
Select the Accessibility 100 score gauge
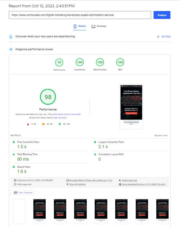pyautogui.click(x=80, y=62)
